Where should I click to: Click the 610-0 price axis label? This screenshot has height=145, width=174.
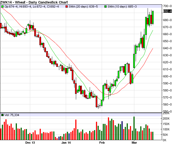point(167,69)
